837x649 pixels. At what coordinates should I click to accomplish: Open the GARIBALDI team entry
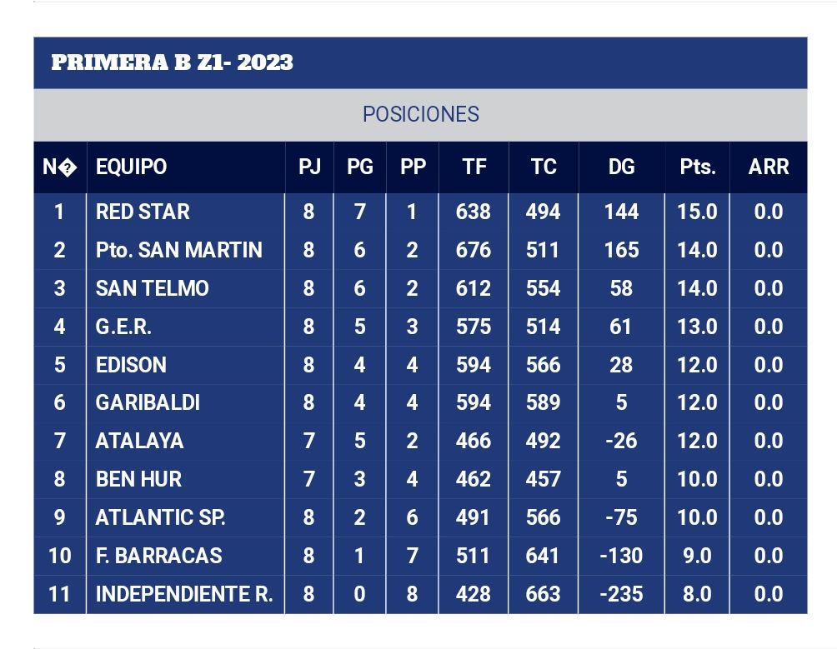coord(148,402)
